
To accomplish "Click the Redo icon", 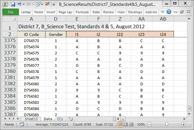I will tap(29, 5).
